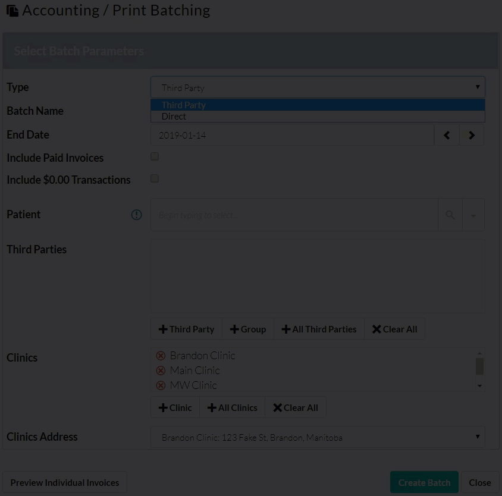Open Preview Individual Invoices
This screenshot has height=496, width=502.
[65, 482]
